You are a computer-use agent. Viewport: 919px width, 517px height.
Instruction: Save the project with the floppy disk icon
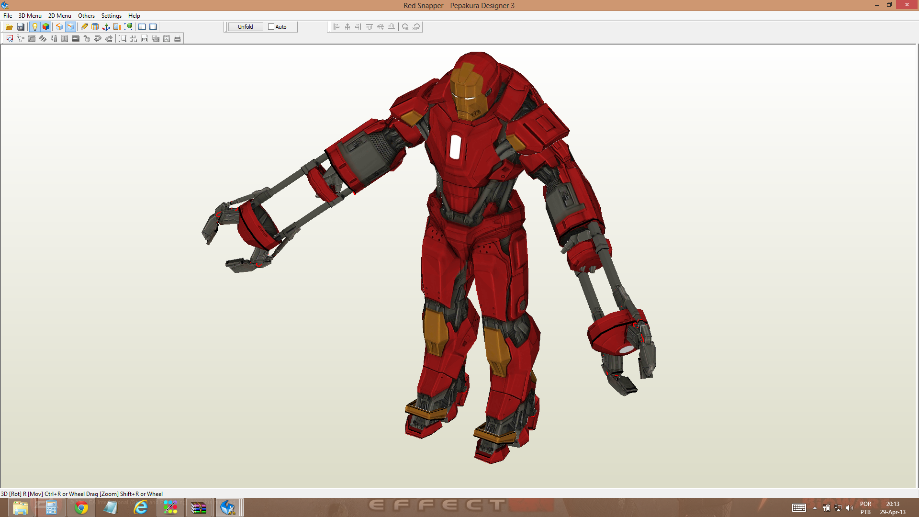click(x=20, y=27)
